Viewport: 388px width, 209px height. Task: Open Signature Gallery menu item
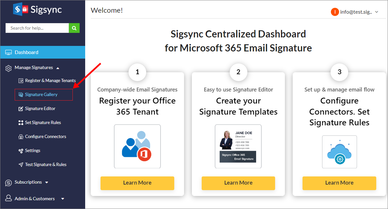tap(41, 95)
